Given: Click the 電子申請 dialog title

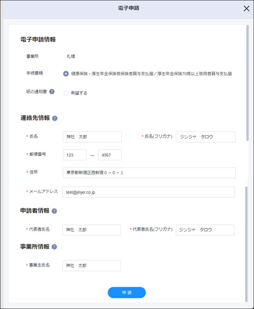Looking at the screenshot, I should (128, 8).
